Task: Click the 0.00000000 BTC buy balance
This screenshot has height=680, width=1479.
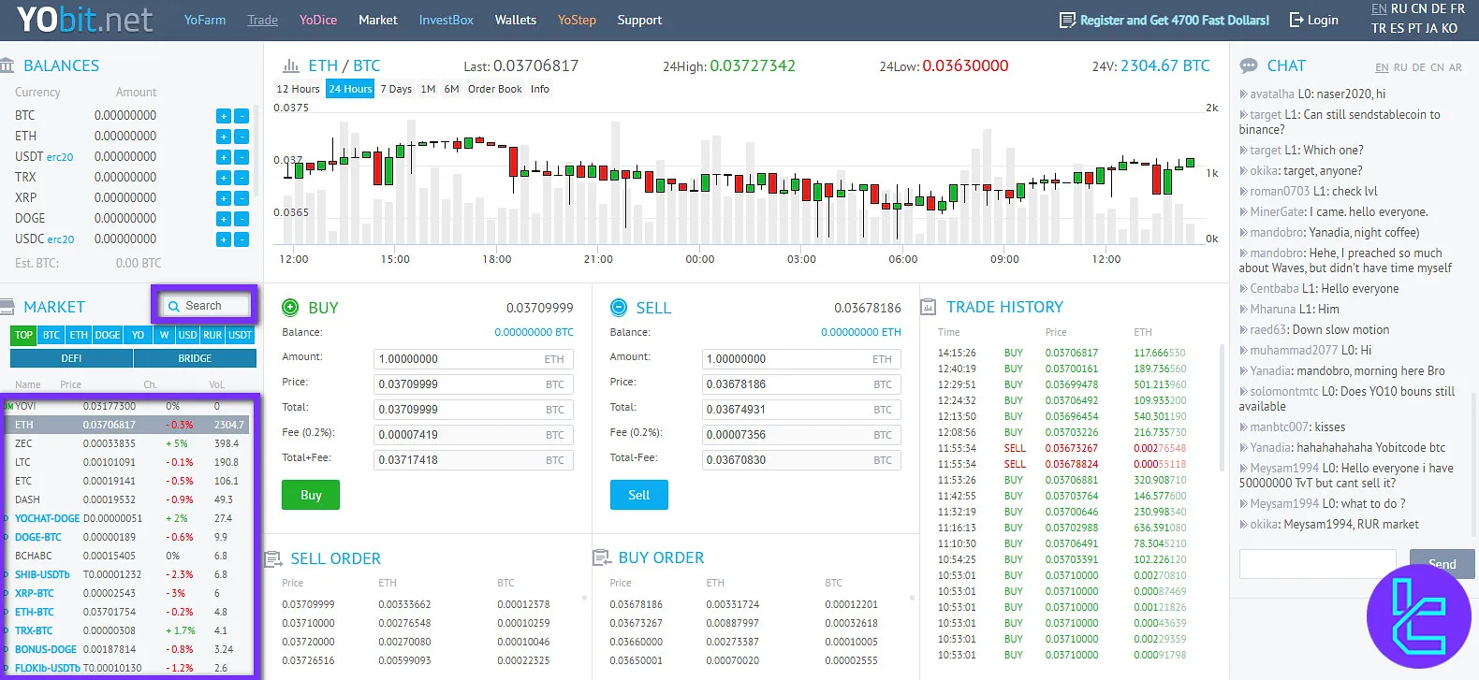Action: click(534, 332)
